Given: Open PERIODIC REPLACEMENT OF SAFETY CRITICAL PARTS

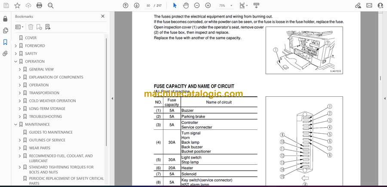Looking at the screenshot, I should pyautogui.click(x=66, y=181).
